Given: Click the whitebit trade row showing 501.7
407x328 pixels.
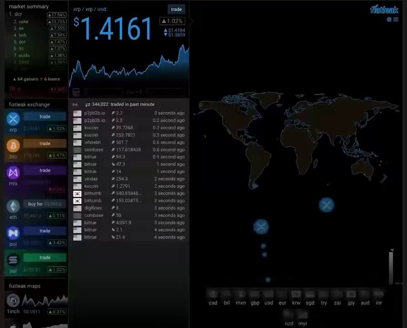Looking at the screenshot, I should click(129, 142).
